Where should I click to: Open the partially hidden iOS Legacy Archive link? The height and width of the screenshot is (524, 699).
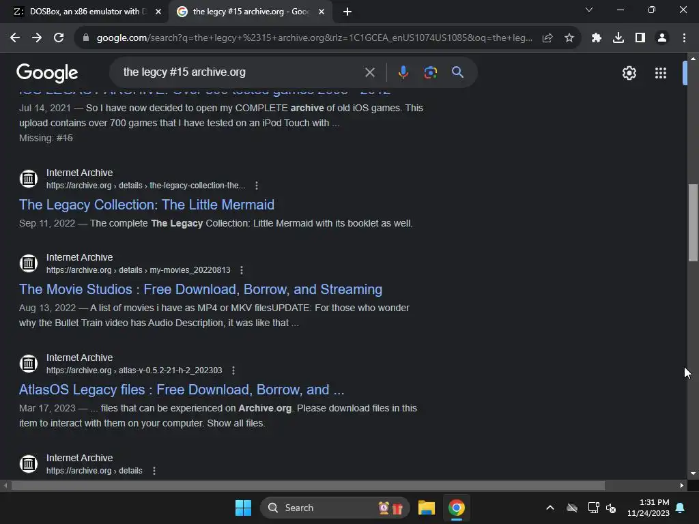click(205, 92)
